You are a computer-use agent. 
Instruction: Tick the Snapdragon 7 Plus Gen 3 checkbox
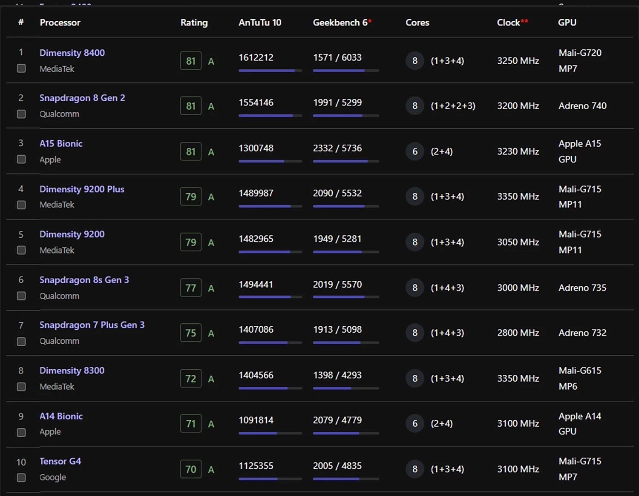tap(21, 342)
